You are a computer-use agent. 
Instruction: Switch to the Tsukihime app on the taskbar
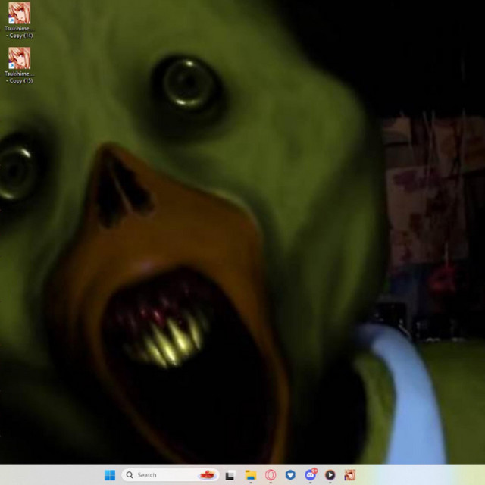[350, 475]
